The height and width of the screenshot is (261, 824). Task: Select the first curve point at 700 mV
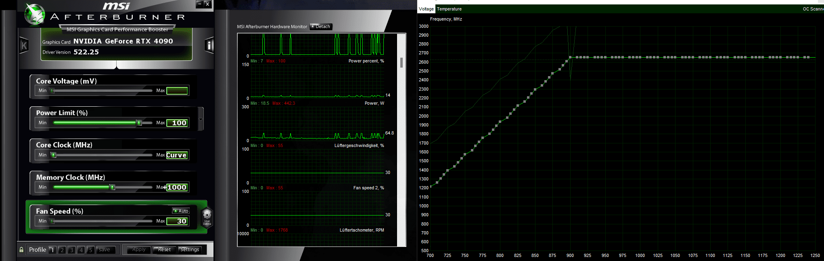[431, 186]
